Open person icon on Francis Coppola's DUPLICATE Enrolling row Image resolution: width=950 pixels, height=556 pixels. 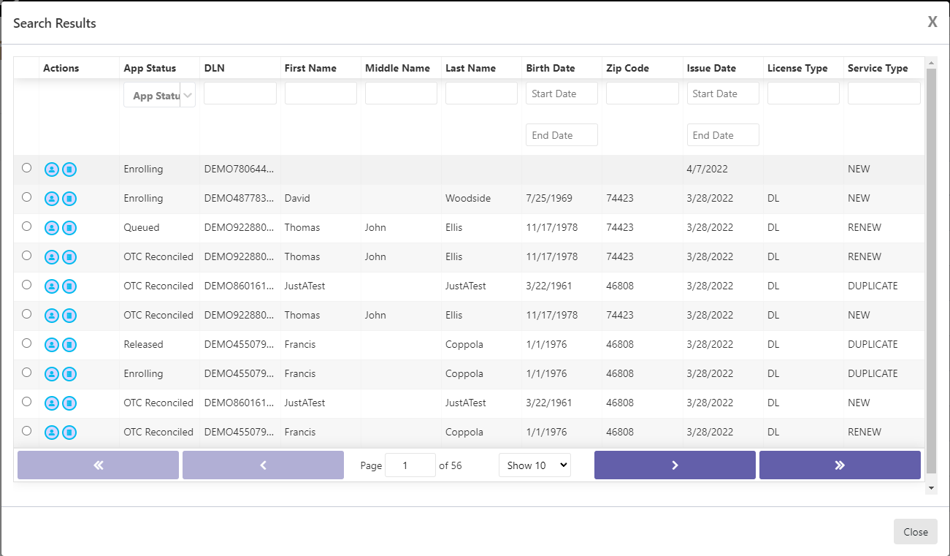51,373
